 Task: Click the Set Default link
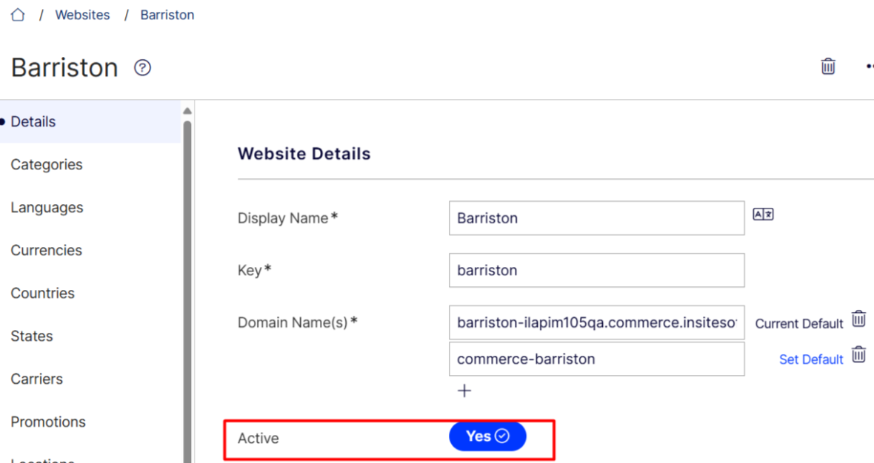tap(810, 359)
